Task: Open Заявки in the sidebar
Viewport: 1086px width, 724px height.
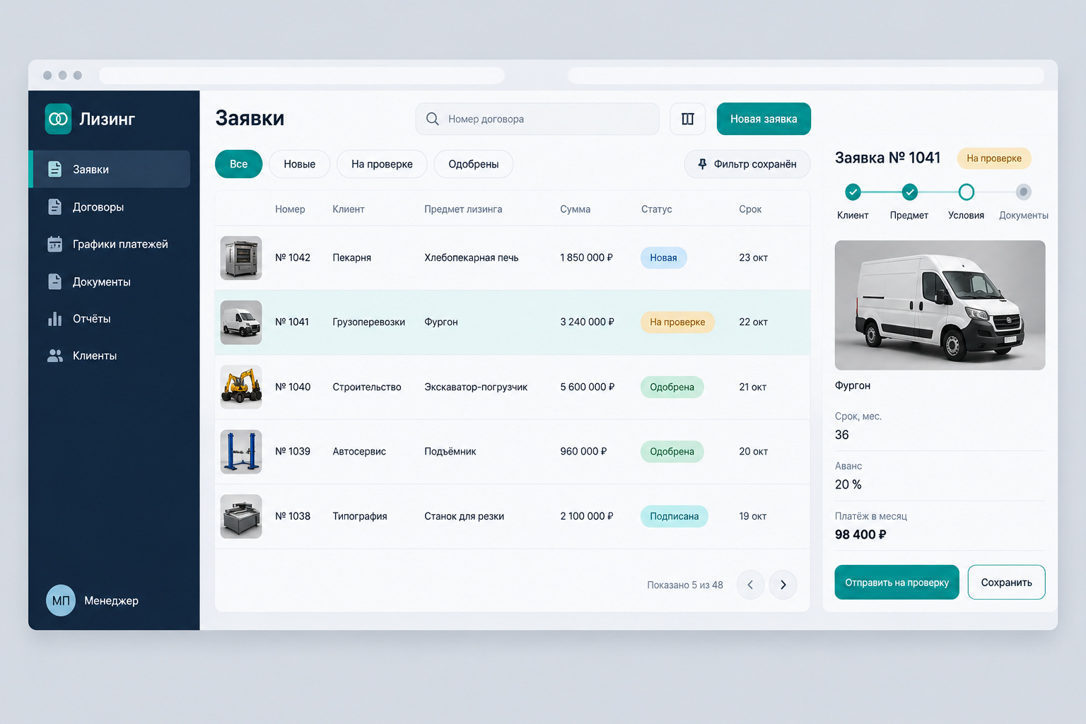Action: [x=110, y=169]
